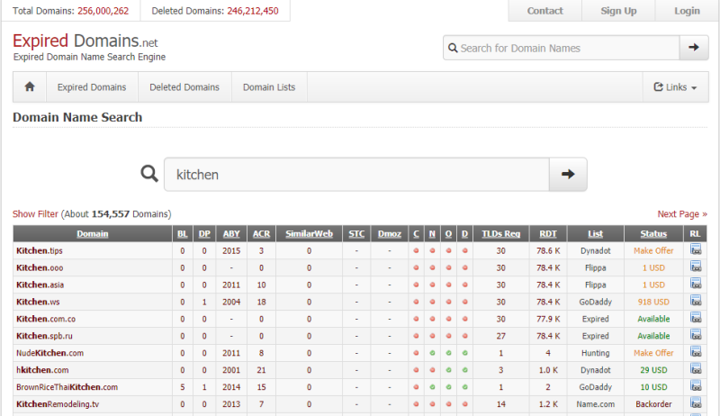Image resolution: width=720 pixels, height=416 pixels.
Task: Sort table by DP column header
Action: click(204, 234)
